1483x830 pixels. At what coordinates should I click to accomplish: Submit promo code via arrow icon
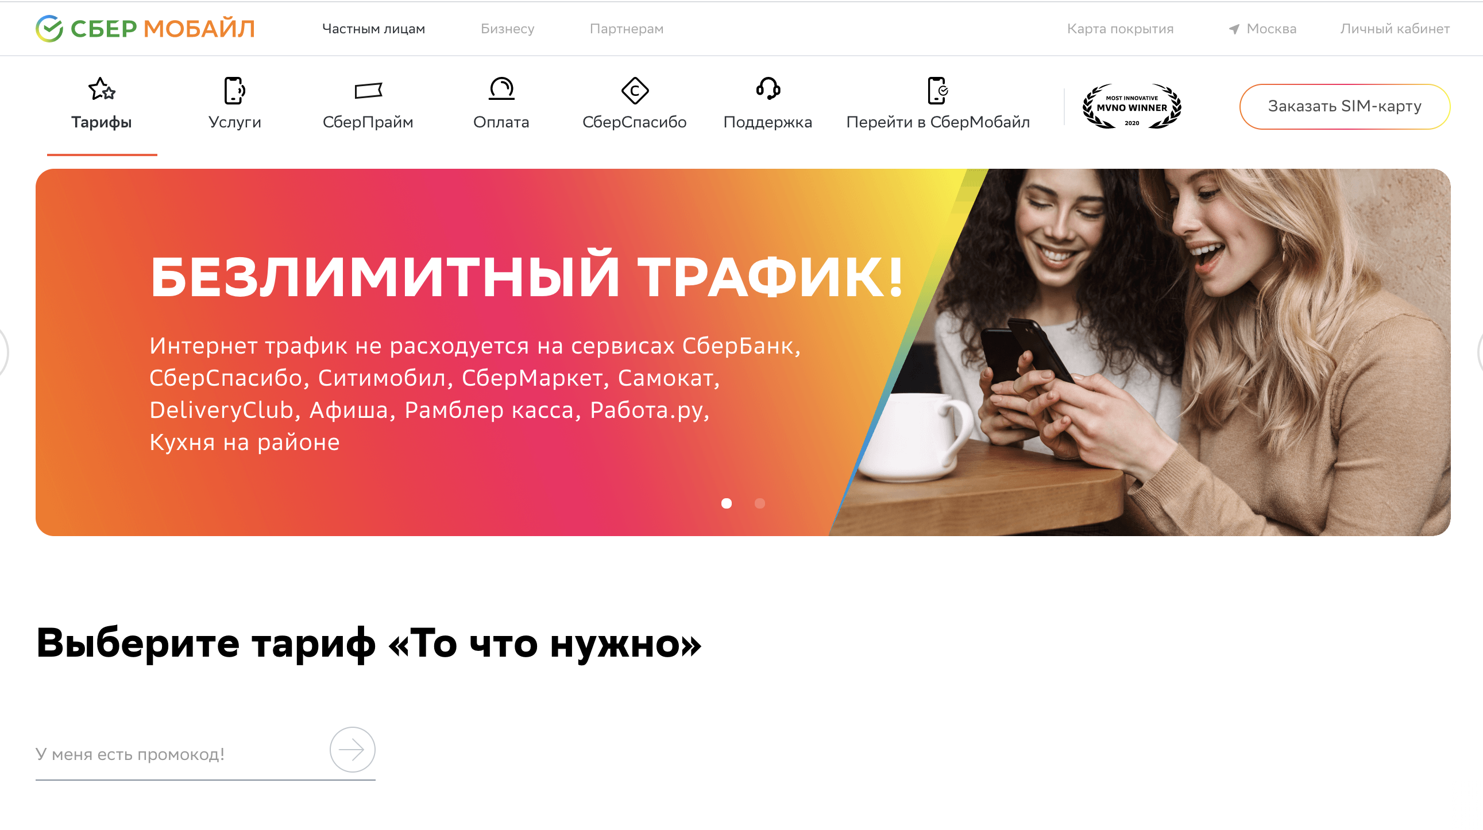pyautogui.click(x=352, y=750)
